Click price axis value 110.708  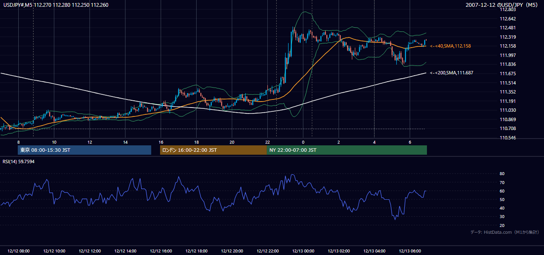[x=508, y=128]
